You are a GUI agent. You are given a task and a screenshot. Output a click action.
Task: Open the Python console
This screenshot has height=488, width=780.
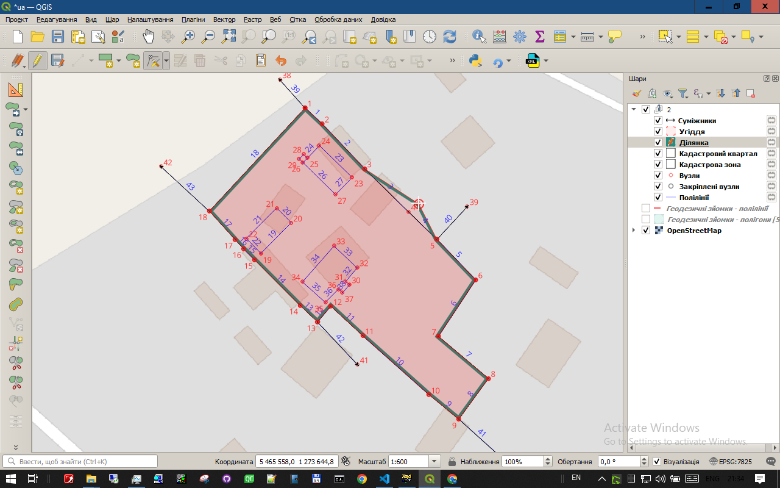click(x=476, y=61)
